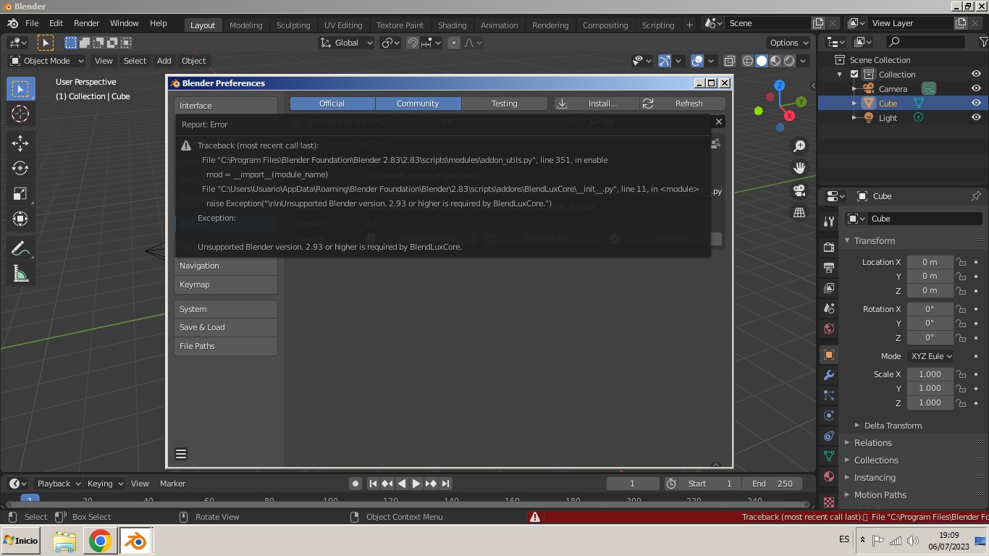
Task: Open the Modifier properties wrench tab
Action: pos(829,375)
